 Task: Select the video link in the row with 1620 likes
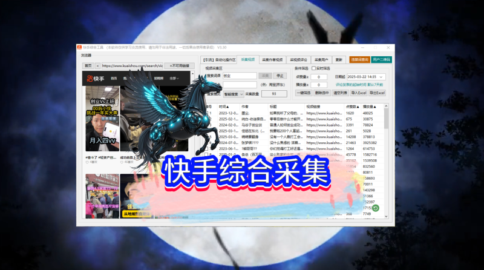click(x=324, y=113)
